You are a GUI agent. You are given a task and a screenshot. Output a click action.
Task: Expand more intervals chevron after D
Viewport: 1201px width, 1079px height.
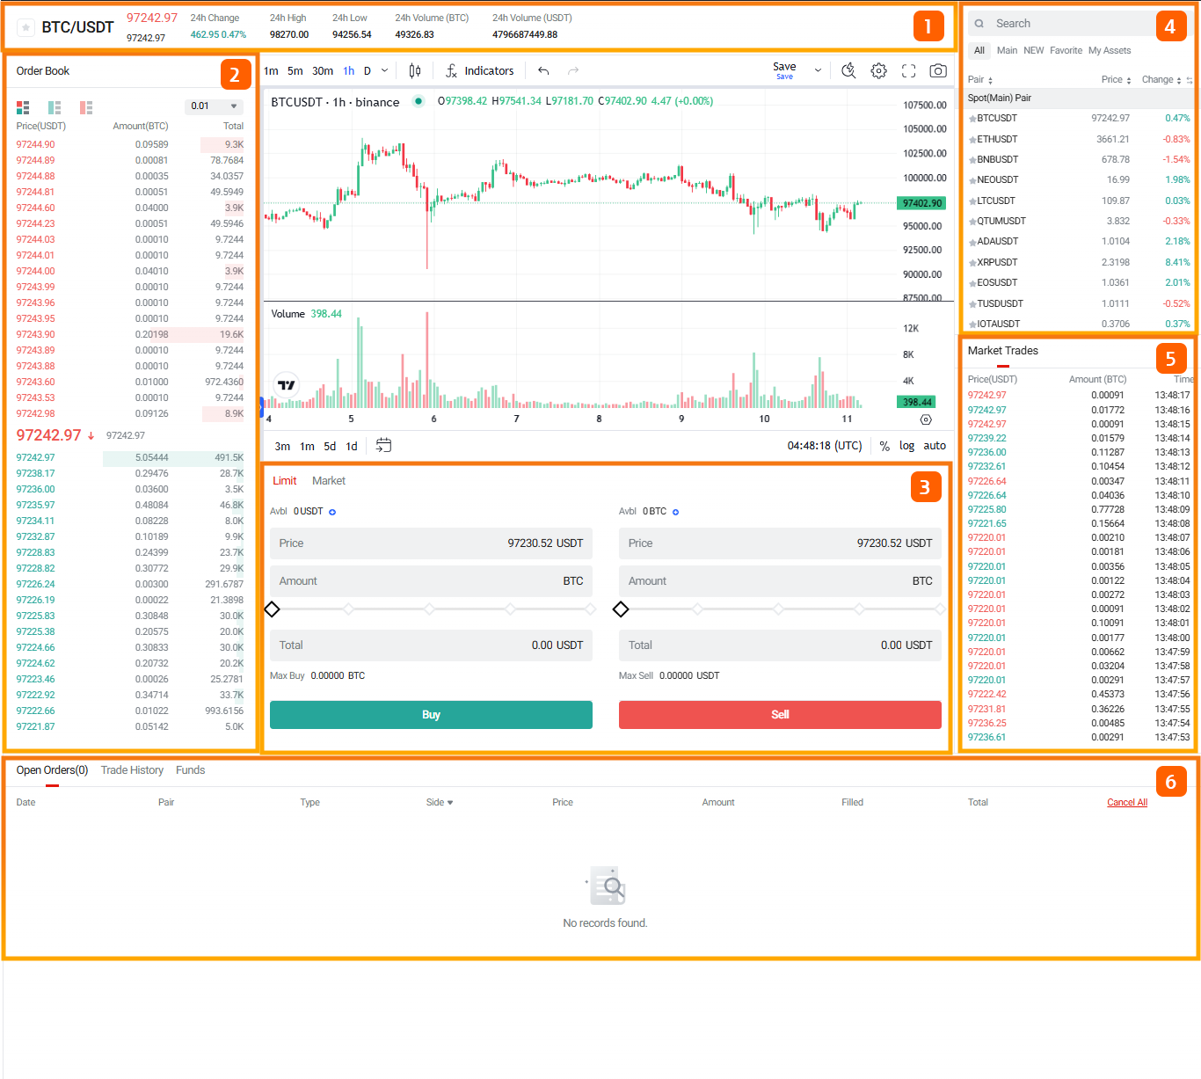pyautogui.click(x=384, y=71)
